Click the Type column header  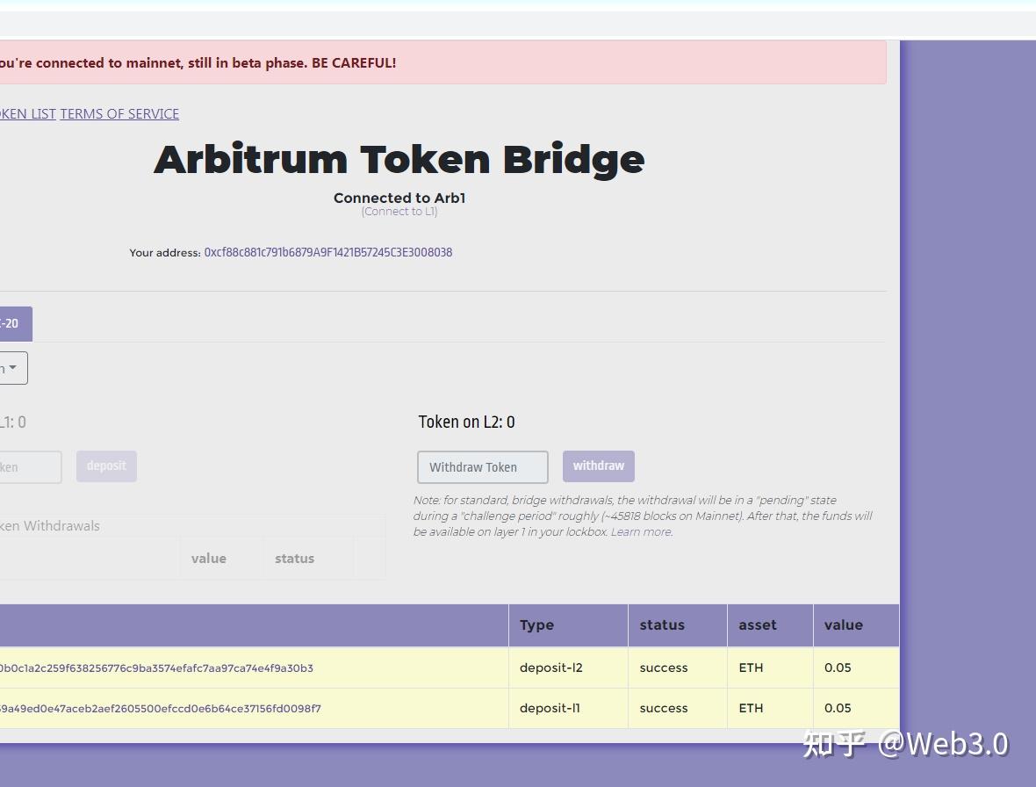tap(537, 625)
